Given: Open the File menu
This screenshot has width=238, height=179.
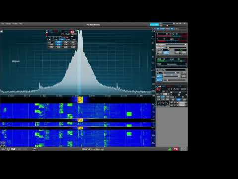Looking at the screenshot, I should tap(2, 24).
